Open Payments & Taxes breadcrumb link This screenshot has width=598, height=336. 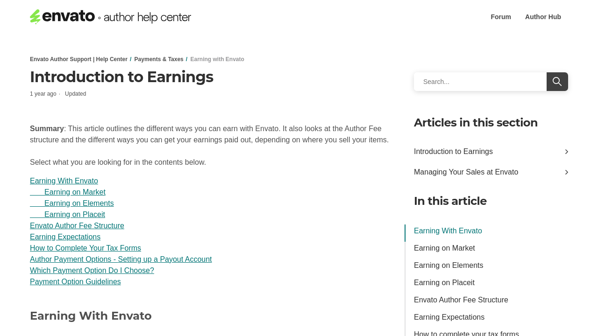(x=159, y=59)
